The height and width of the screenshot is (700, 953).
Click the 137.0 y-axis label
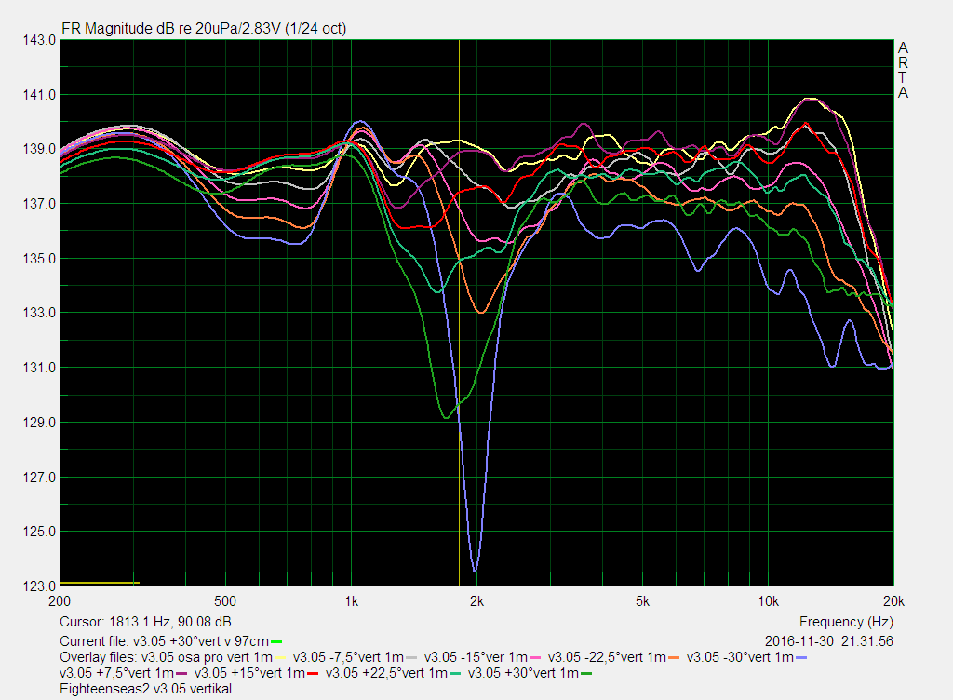tap(39, 204)
